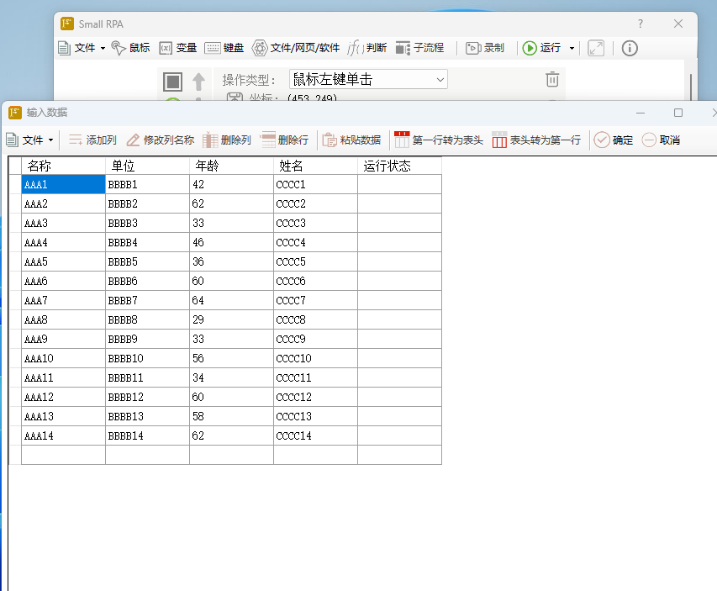Select the 年龄 column header
Screen dimensions: 717x591
click(x=231, y=166)
